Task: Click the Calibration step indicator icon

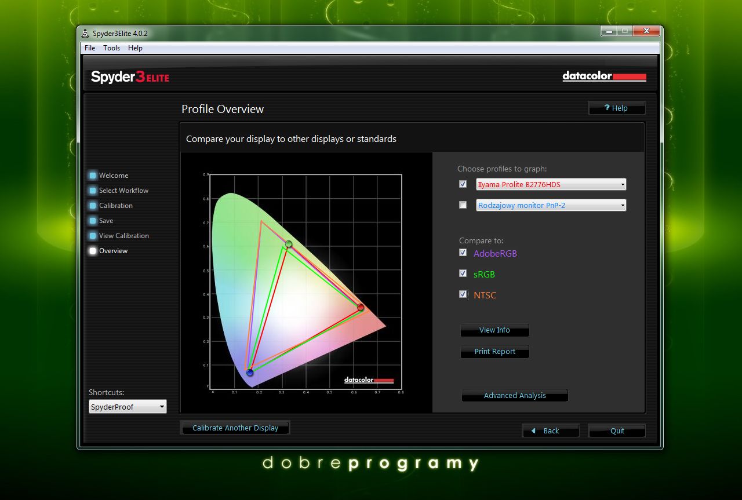Action: click(x=93, y=206)
